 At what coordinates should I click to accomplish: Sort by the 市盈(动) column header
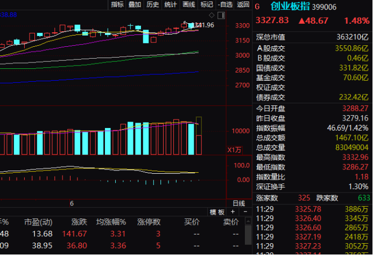pyautogui.click(x=38, y=222)
